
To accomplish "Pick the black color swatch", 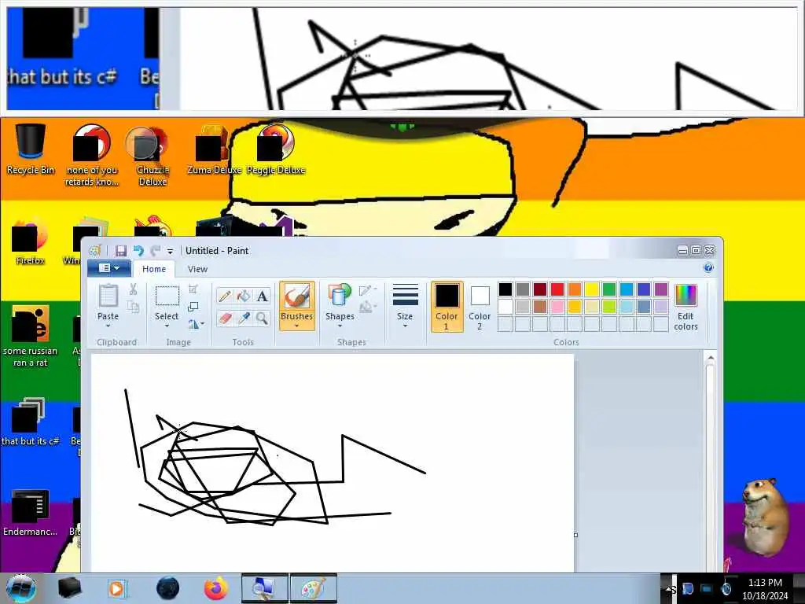I will click(505, 289).
